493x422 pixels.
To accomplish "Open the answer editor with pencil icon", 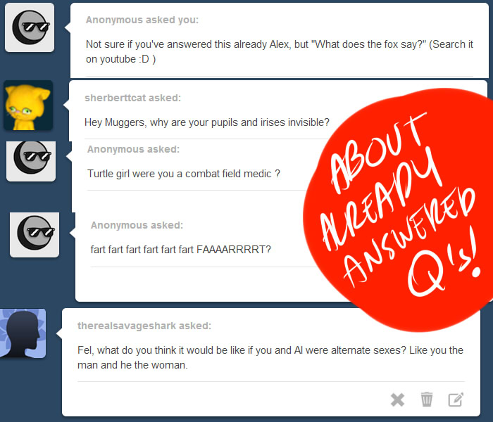I will [456, 399].
